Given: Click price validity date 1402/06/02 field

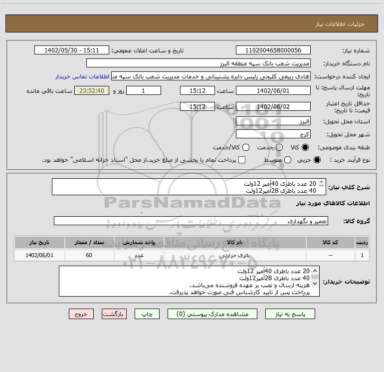Looking at the screenshot, I should pyautogui.click(x=273, y=106).
